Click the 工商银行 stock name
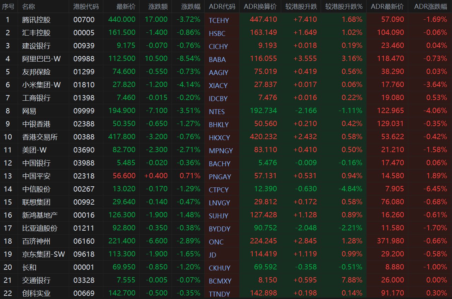 tap(36, 98)
